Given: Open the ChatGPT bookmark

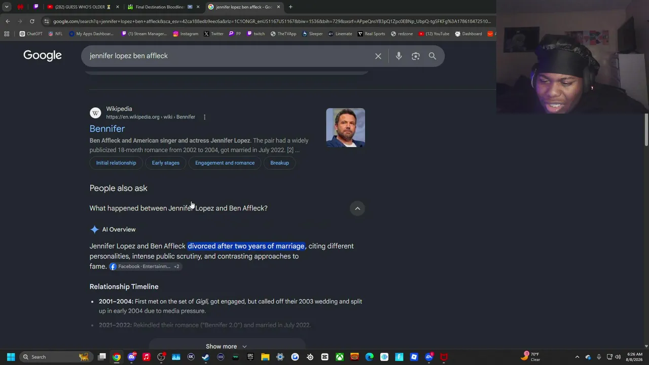Looking at the screenshot, I should pyautogui.click(x=31, y=34).
